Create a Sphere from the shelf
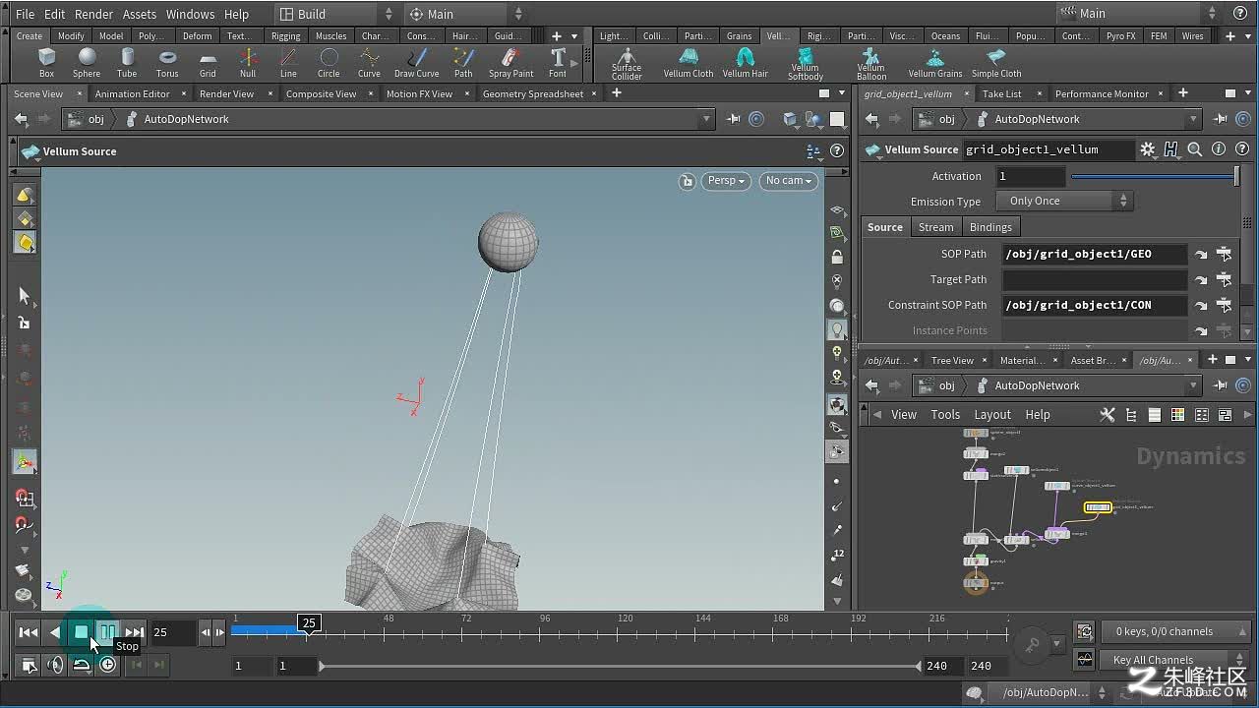The image size is (1259, 708). (x=87, y=63)
